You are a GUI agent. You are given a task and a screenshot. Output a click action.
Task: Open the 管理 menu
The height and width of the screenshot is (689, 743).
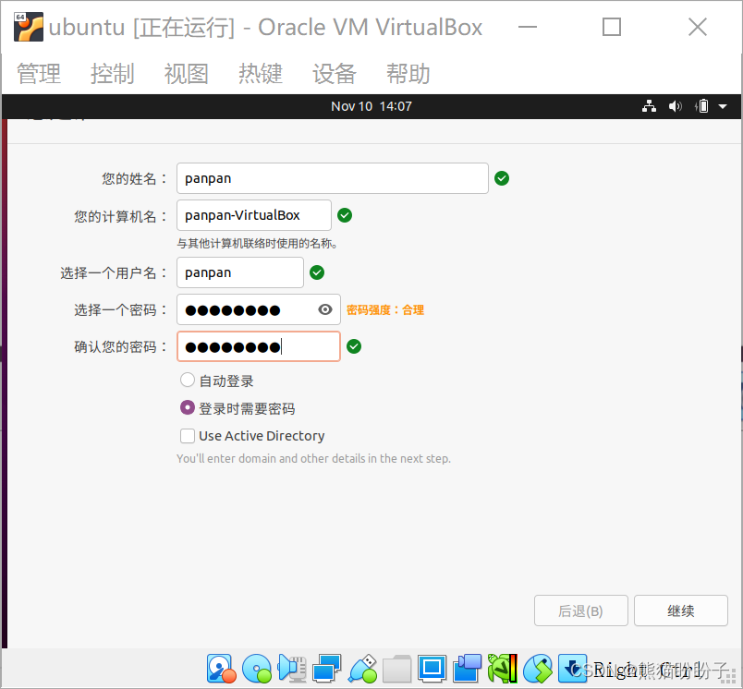pyautogui.click(x=39, y=74)
